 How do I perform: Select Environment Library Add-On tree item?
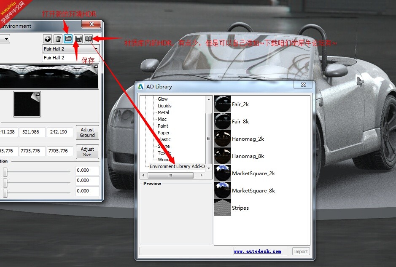click(177, 166)
